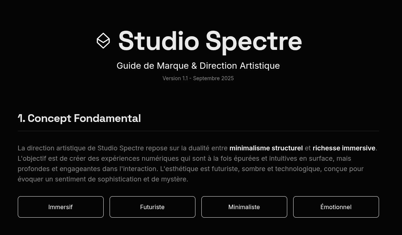This screenshot has height=235, width=402.
Task: Click the subtitle Guide de Marque & Direction Artistique
Action: [198, 65]
